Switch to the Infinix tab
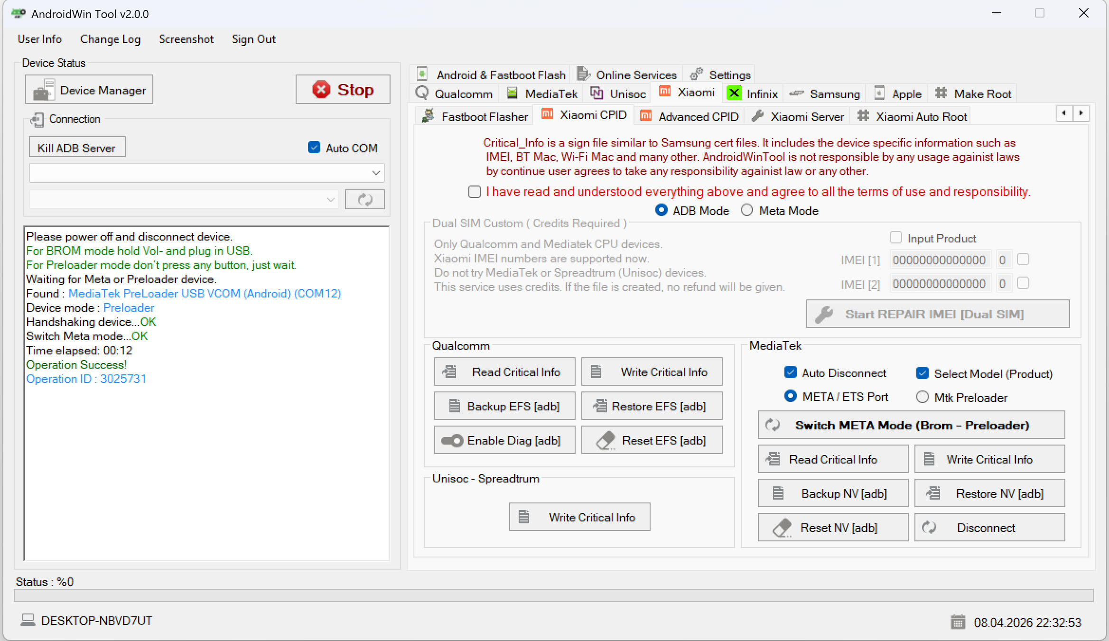This screenshot has height=641, width=1109. (752, 93)
